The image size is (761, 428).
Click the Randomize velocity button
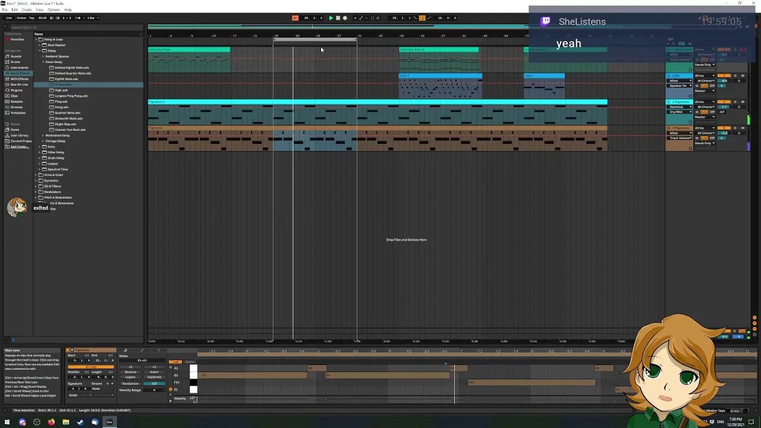(x=131, y=383)
